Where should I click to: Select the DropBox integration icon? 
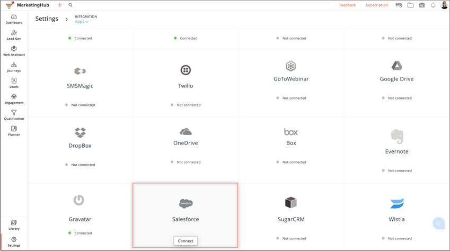[80, 132]
